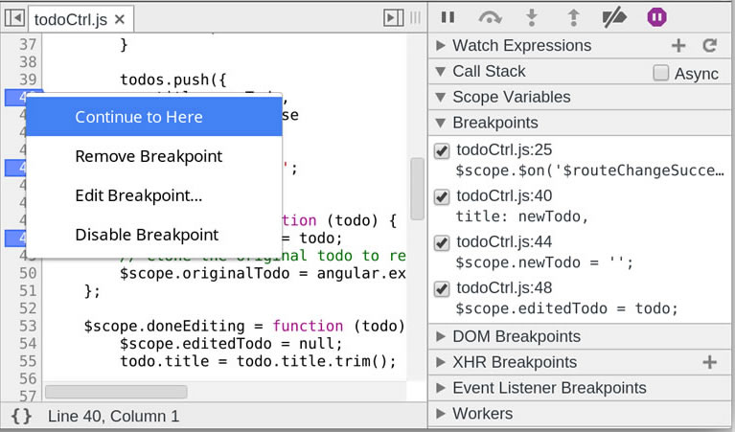Uncheck breakpoint at todoCtrl.js:25
This screenshot has height=432, width=735.
[x=442, y=150]
